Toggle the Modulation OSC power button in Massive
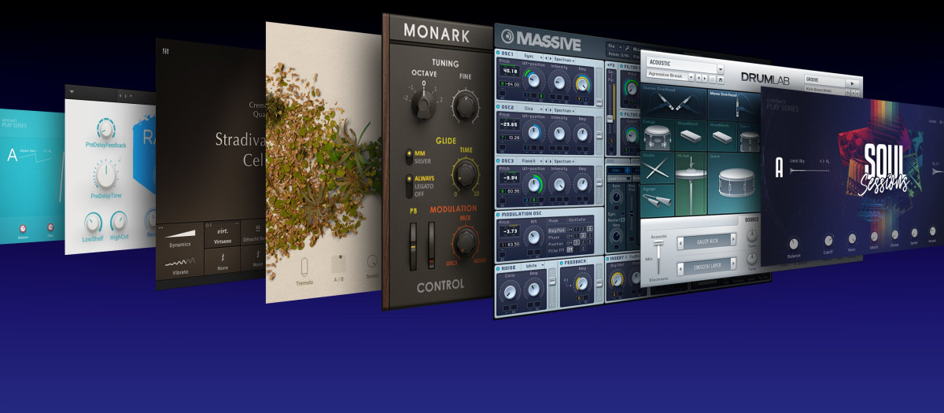Viewport: 944px width, 413px height. click(x=499, y=214)
